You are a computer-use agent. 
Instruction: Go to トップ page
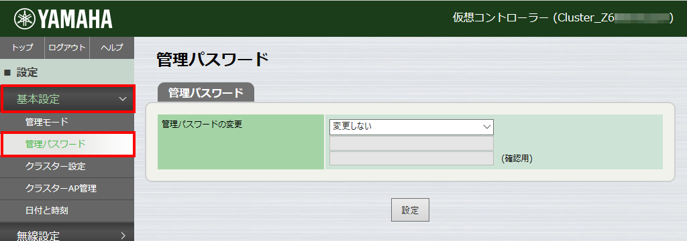(22, 48)
